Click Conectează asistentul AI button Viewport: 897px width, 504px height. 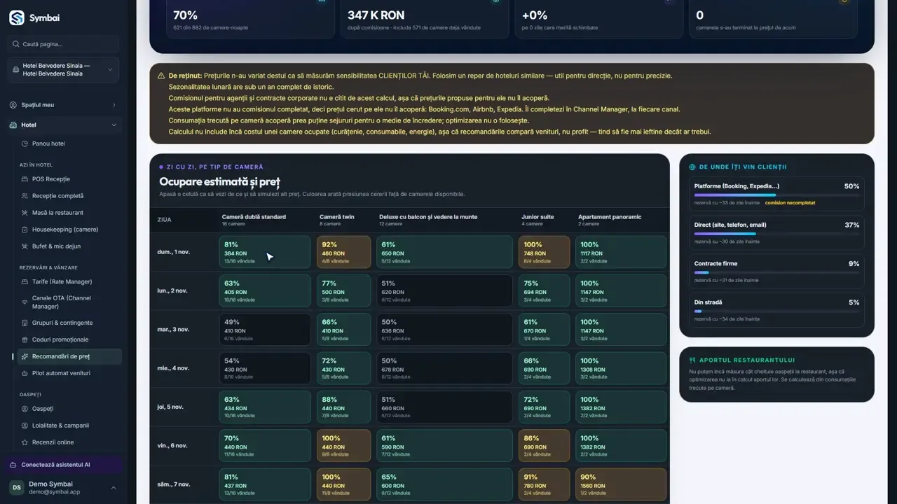click(63, 465)
